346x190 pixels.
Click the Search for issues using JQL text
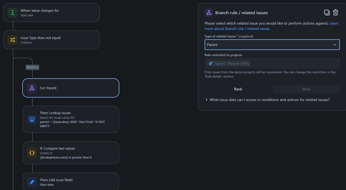point(57,118)
